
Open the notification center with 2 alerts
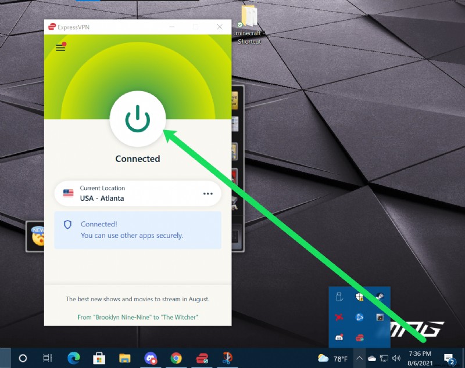click(449, 359)
